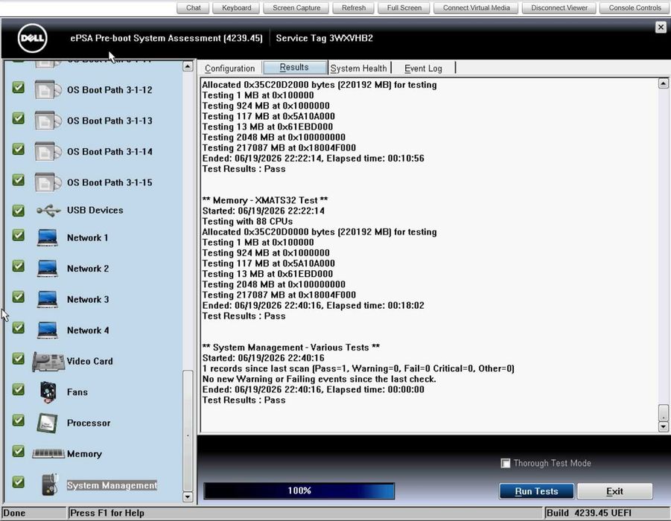Click the Processor chip icon

(47, 423)
